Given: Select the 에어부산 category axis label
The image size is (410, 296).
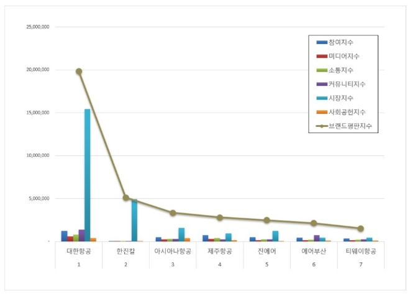Looking at the screenshot, I should pos(314,251).
